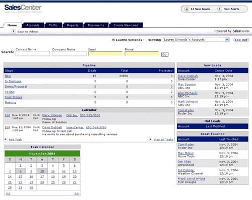Click the 555-555-5555 phone link
The image size is (252, 200).
(x=90, y=115)
